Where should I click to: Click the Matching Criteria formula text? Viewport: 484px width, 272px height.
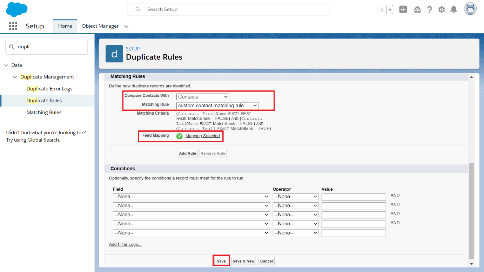point(223,121)
